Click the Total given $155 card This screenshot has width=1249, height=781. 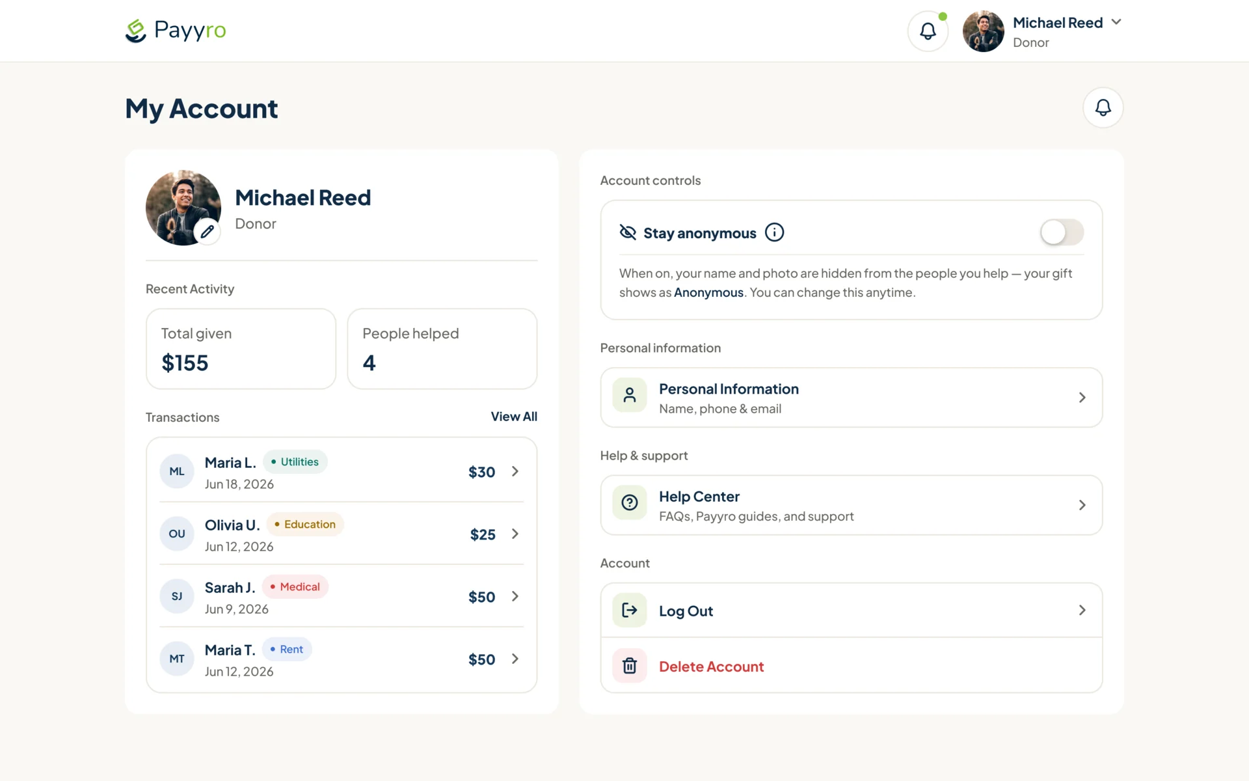241,349
